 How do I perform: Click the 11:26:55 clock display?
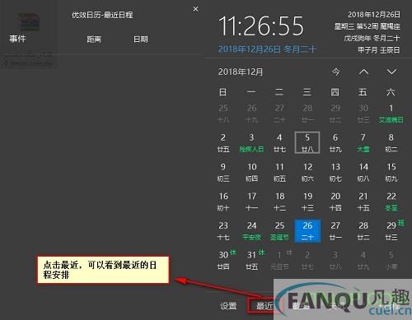261,26
